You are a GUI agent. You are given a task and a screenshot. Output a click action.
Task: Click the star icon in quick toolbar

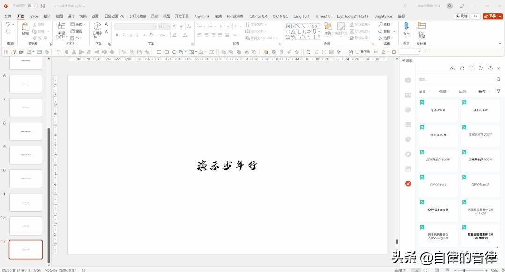coord(296,52)
